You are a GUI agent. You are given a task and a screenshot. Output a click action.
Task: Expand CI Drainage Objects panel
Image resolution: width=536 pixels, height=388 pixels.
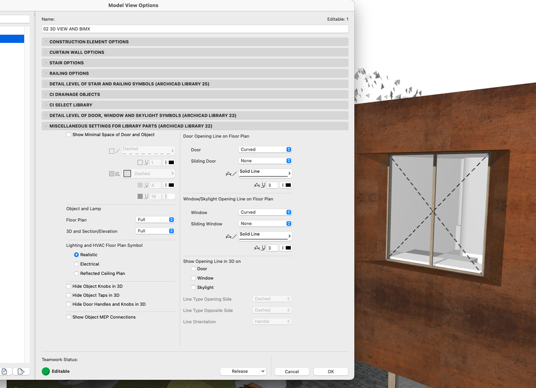click(195, 94)
